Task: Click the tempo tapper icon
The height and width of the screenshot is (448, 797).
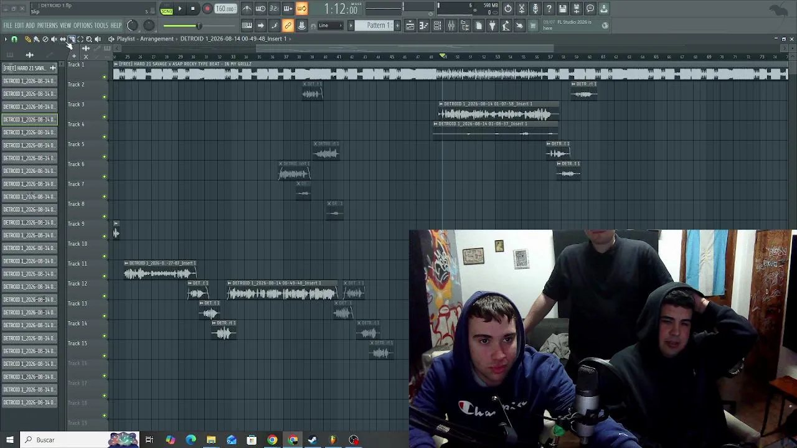Action: [506, 26]
